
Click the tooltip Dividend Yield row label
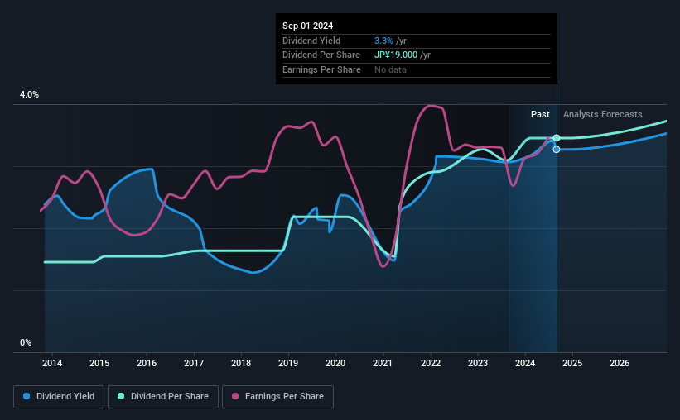click(x=311, y=41)
